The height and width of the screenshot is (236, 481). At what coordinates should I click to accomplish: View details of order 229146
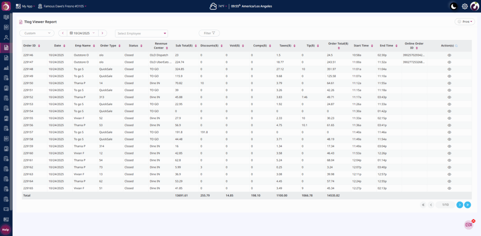pos(449,55)
